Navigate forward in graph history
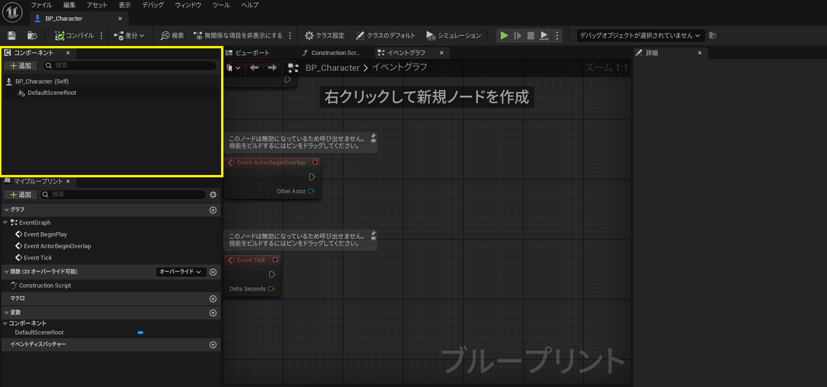 click(x=272, y=68)
